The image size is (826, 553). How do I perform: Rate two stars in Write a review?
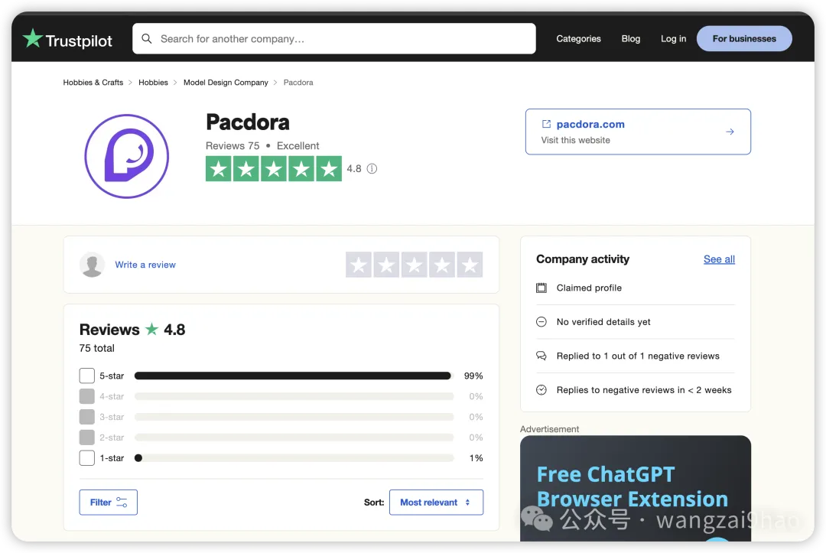(x=386, y=265)
